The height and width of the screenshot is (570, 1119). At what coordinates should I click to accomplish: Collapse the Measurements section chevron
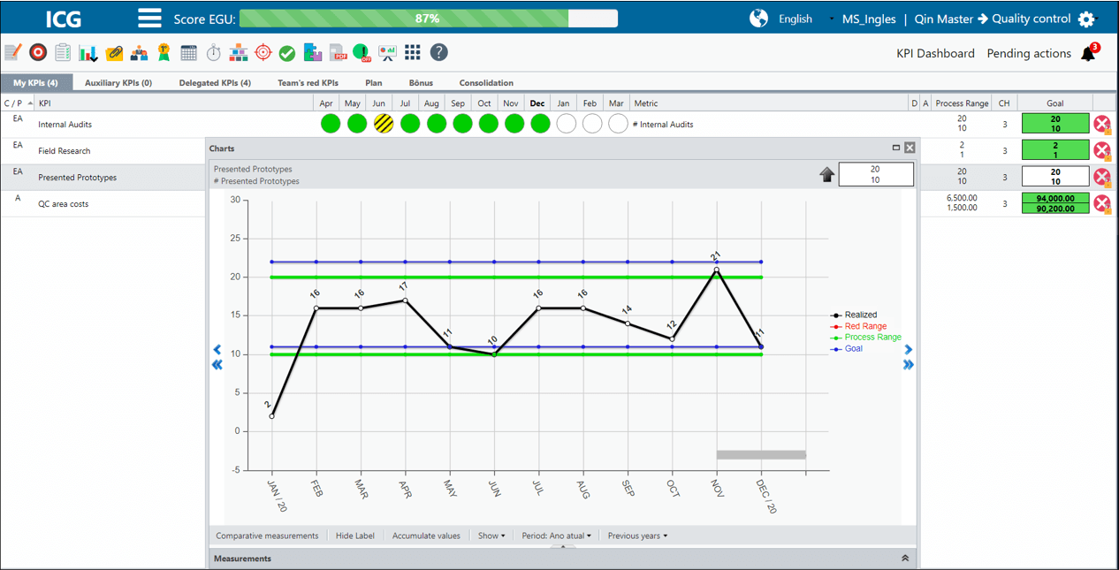click(905, 559)
